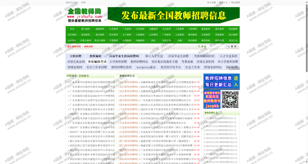Select the 教师招聘信息 tab
The height and width of the screenshot is (164, 308).
pyautogui.click(x=127, y=76)
